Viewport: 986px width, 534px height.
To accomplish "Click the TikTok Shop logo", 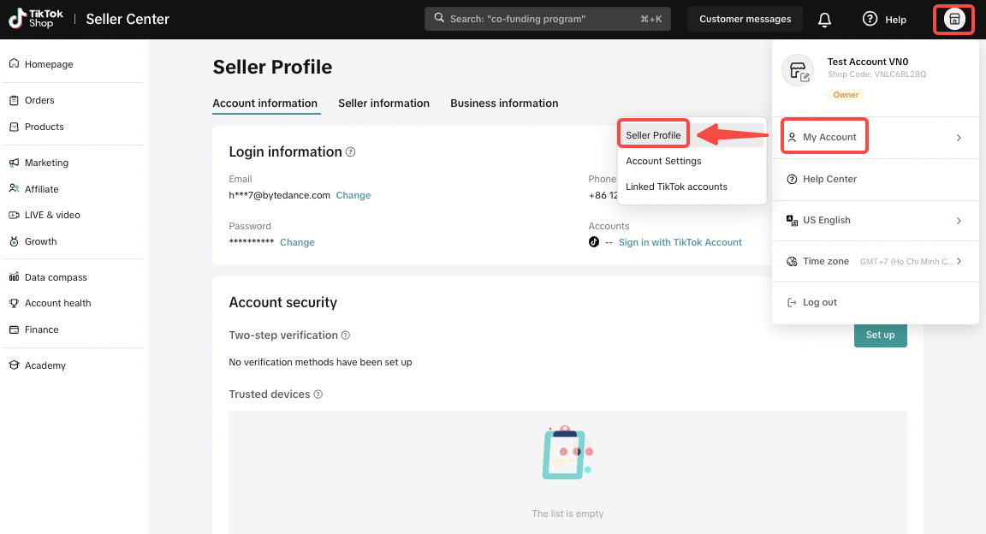I will click(x=33, y=19).
